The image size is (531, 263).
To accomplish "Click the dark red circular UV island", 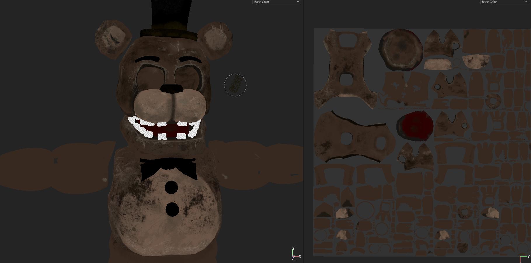I will (x=415, y=127).
